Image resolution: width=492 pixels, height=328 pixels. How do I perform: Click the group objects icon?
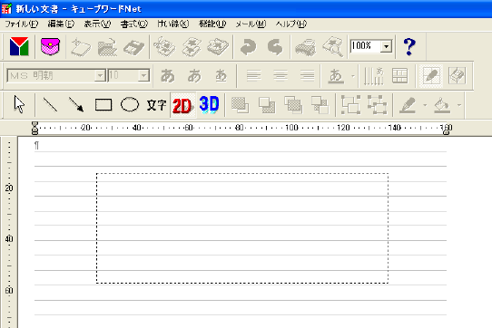(x=350, y=104)
